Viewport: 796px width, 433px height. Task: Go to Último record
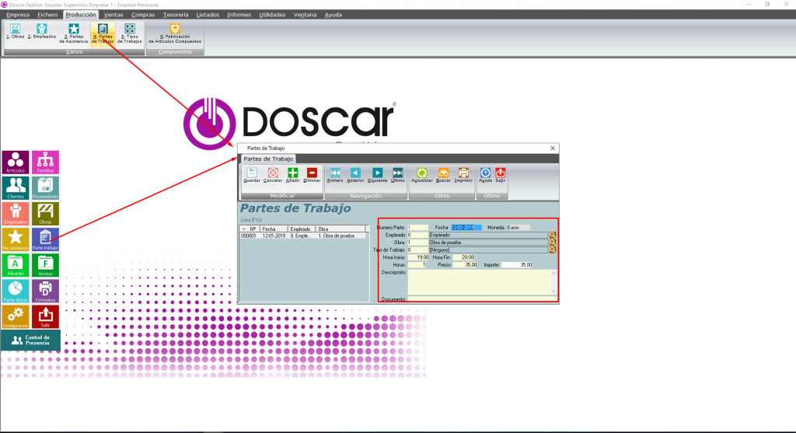tap(397, 175)
